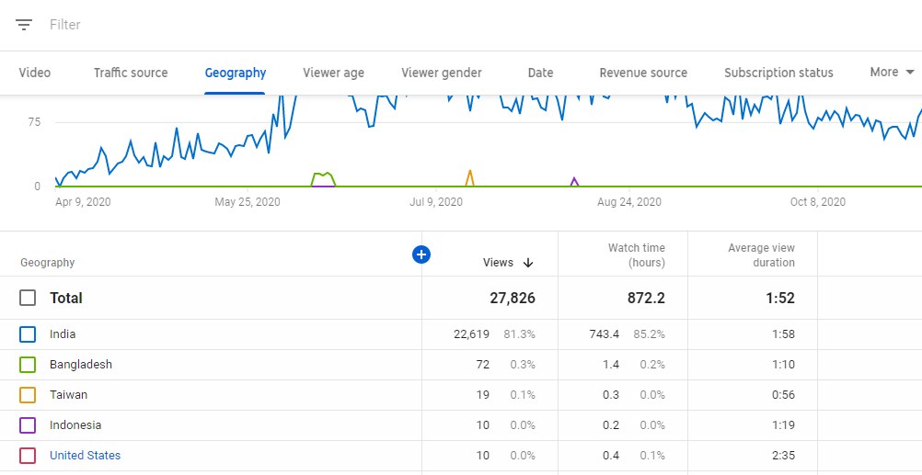Click Bangladesh average duration 1:10
Image resolution: width=922 pixels, height=475 pixels.
[784, 365]
